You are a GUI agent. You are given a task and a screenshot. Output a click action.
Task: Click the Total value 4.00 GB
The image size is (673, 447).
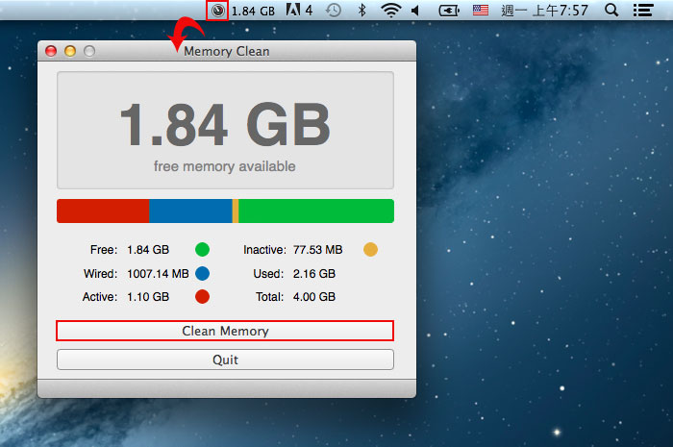[x=314, y=297]
